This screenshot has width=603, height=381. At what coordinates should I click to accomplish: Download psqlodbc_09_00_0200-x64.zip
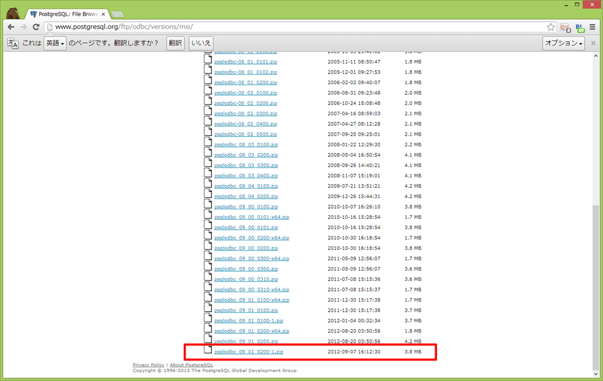252,238
